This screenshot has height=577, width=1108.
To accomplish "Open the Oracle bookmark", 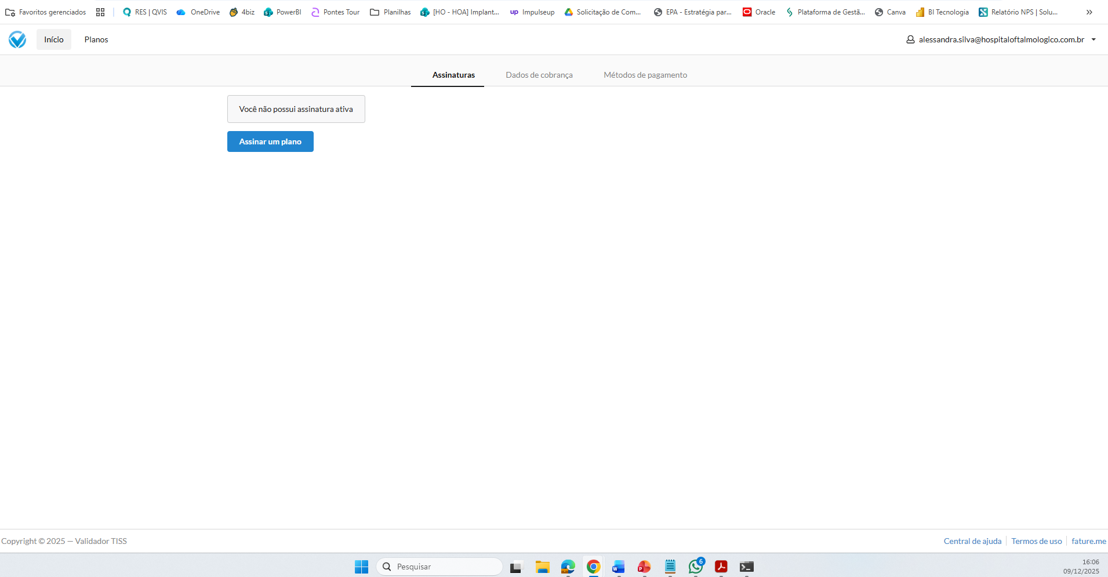I will (x=759, y=12).
